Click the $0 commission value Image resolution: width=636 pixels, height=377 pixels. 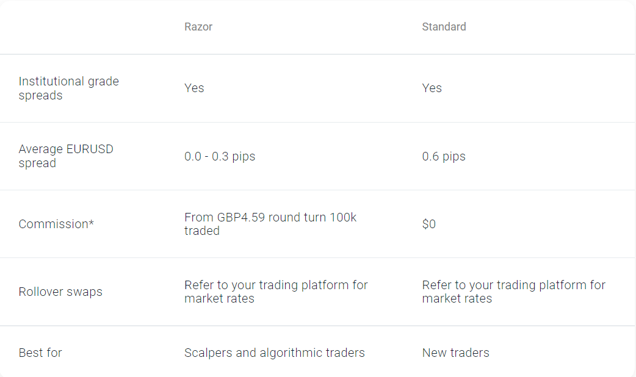pyautogui.click(x=428, y=224)
